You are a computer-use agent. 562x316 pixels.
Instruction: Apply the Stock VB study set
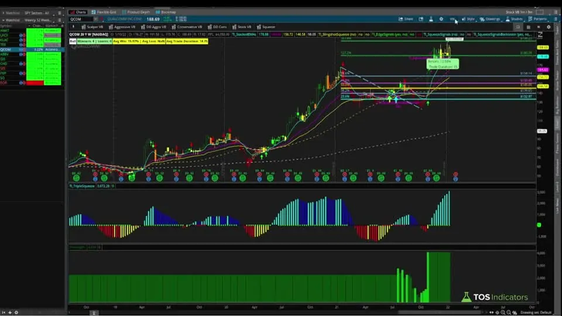pyautogui.click(x=242, y=27)
